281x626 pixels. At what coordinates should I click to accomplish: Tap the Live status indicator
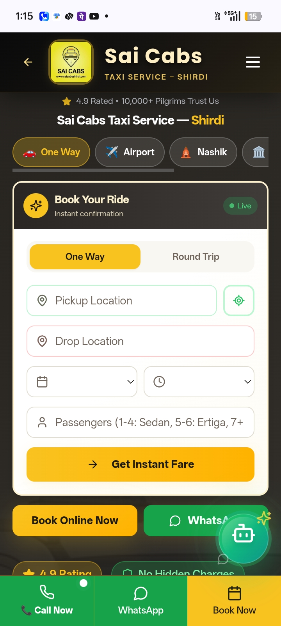coord(240,206)
